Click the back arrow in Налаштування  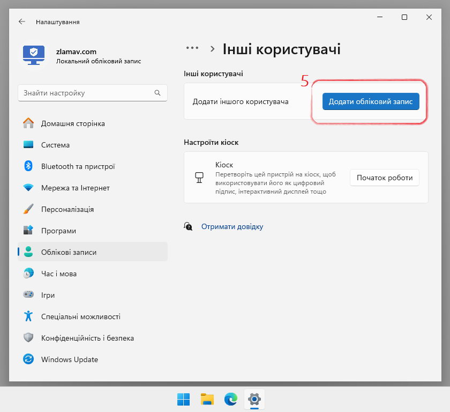click(x=21, y=21)
